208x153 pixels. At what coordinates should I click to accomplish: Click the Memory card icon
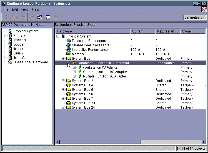[69, 54]
